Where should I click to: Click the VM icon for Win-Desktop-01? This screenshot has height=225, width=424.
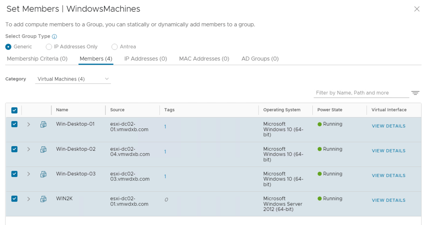point(43,125)
